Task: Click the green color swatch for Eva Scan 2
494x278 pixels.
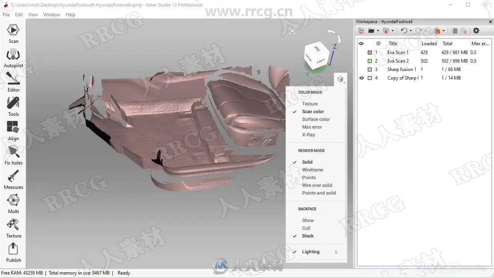Action: pos(370,61)
